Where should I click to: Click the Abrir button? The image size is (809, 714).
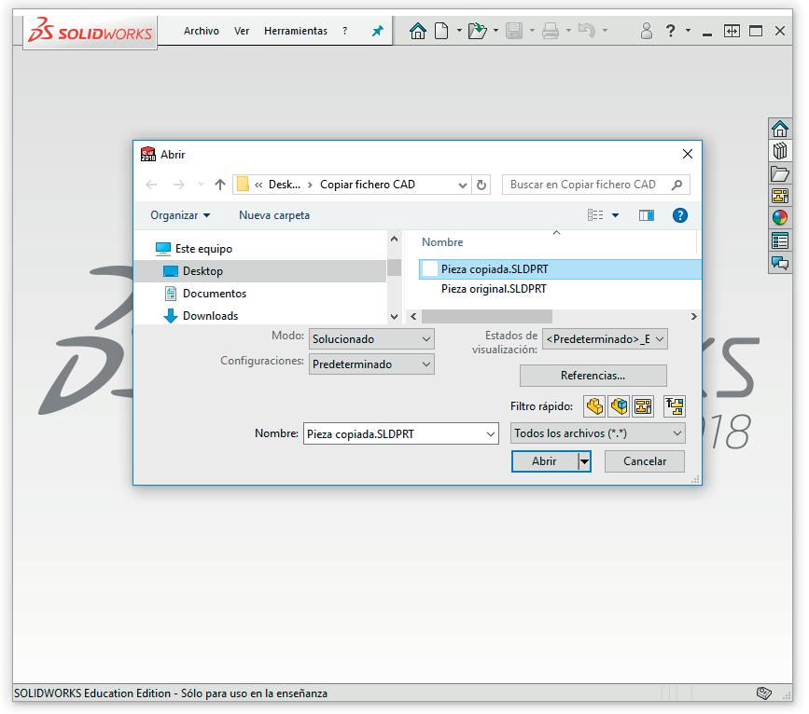(x=544, y=461)
